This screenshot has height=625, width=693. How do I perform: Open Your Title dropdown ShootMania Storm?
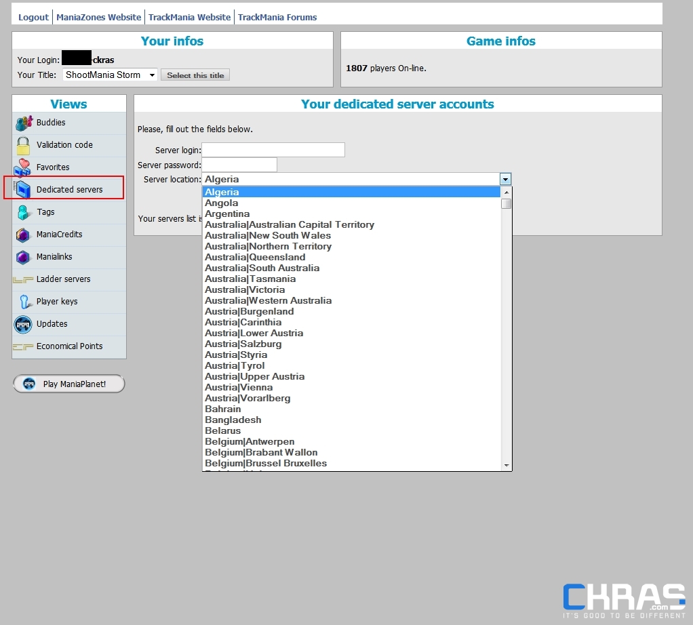coord(110,75)
